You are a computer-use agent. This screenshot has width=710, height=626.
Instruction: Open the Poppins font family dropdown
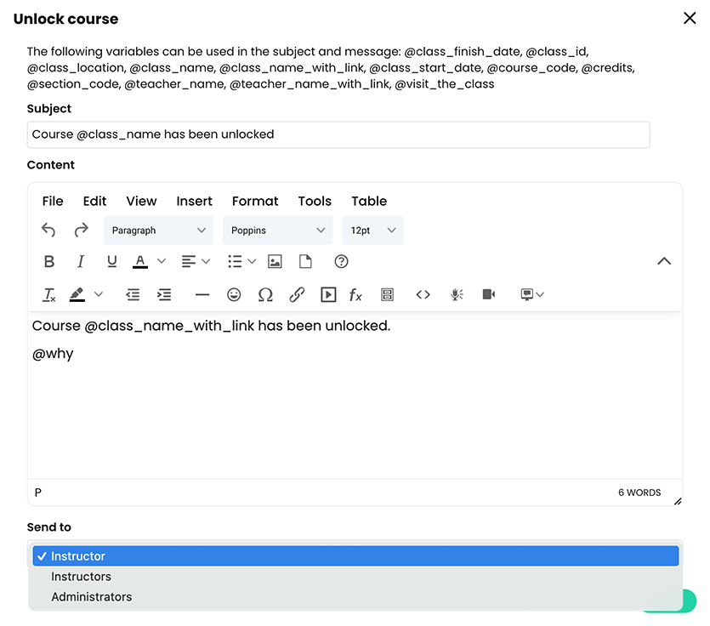point(277,230)
